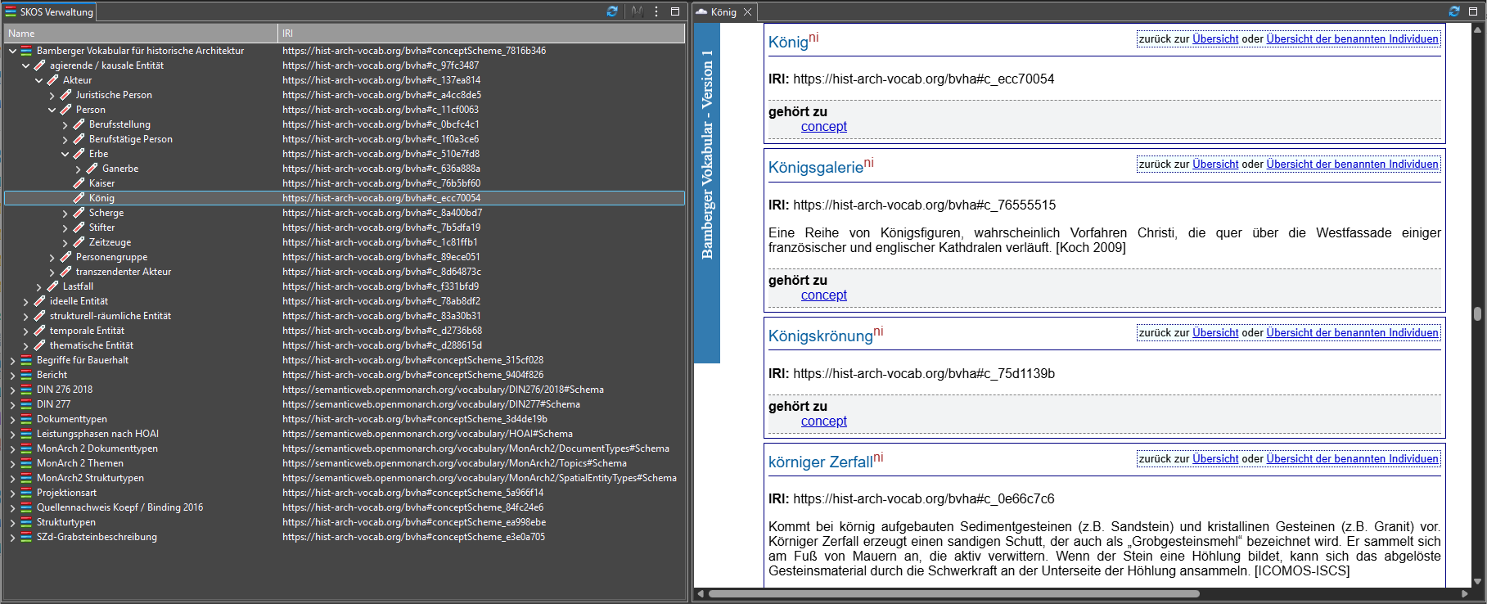Switch to the SKOS Verwaltung tab

click(49, 12)
